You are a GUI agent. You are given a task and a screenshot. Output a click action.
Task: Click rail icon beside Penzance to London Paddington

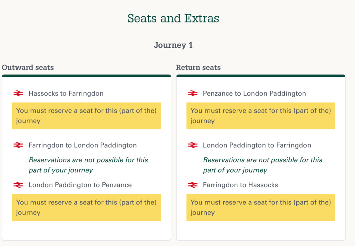193,94
